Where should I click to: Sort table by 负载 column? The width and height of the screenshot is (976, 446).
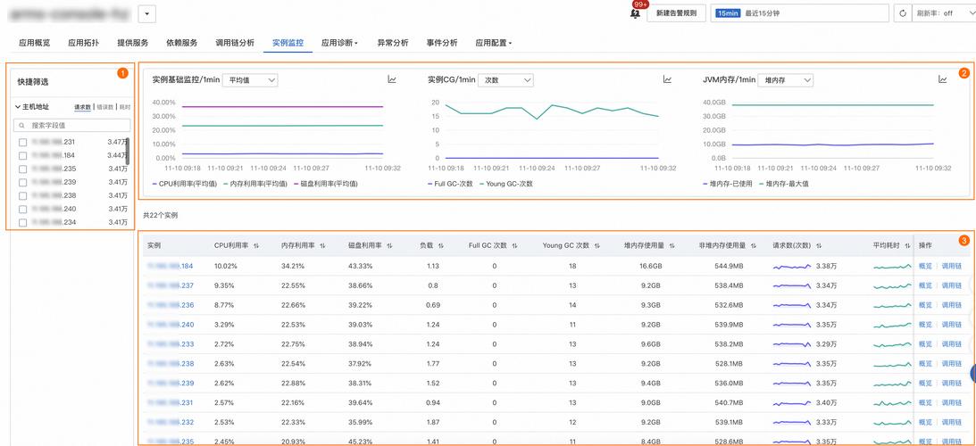point(441,245)
